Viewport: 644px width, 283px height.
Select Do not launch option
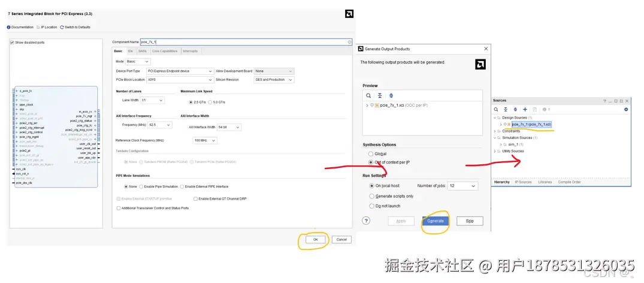coord(372,206)
